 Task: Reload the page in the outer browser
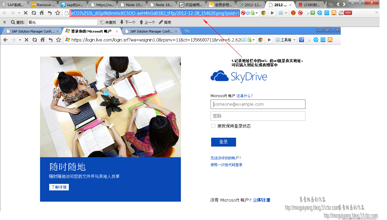click(34, 13)
